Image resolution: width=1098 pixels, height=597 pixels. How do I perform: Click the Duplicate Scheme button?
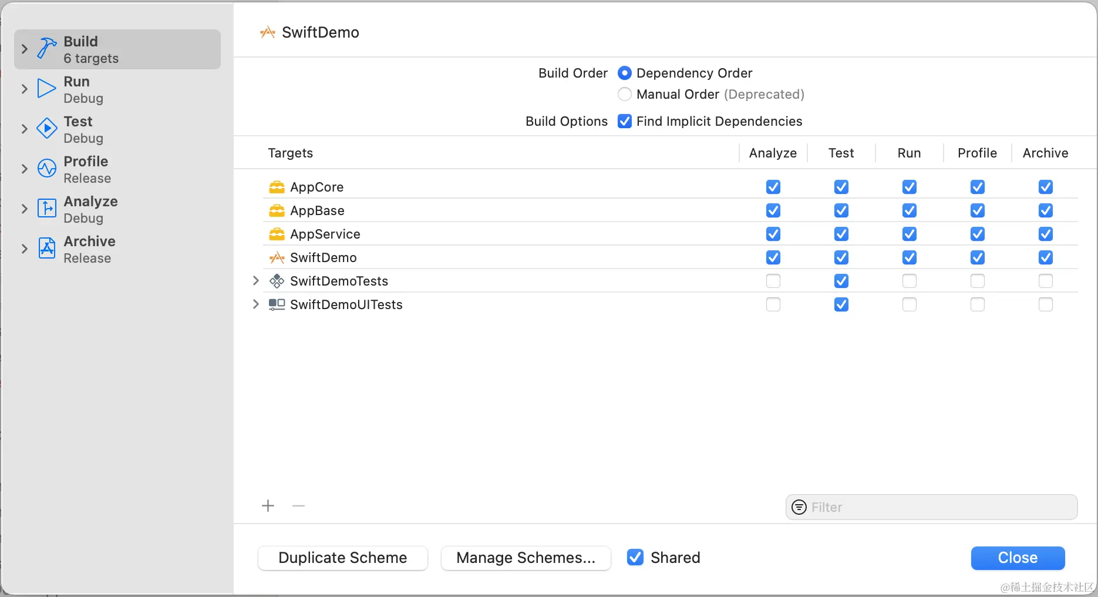tap(342, 558)
